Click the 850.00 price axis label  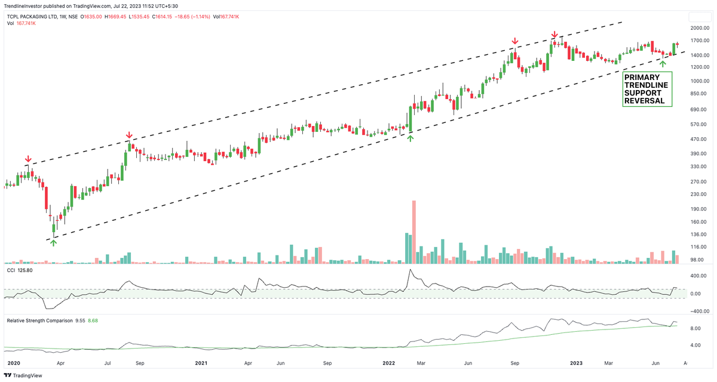click(699, 94)
